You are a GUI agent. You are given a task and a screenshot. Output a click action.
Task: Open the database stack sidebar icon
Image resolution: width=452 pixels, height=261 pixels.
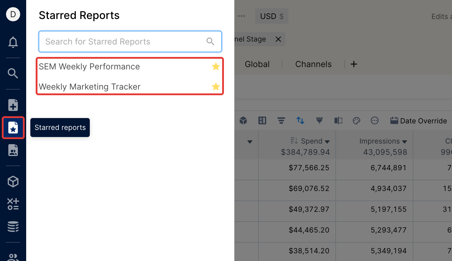[13, 227]
